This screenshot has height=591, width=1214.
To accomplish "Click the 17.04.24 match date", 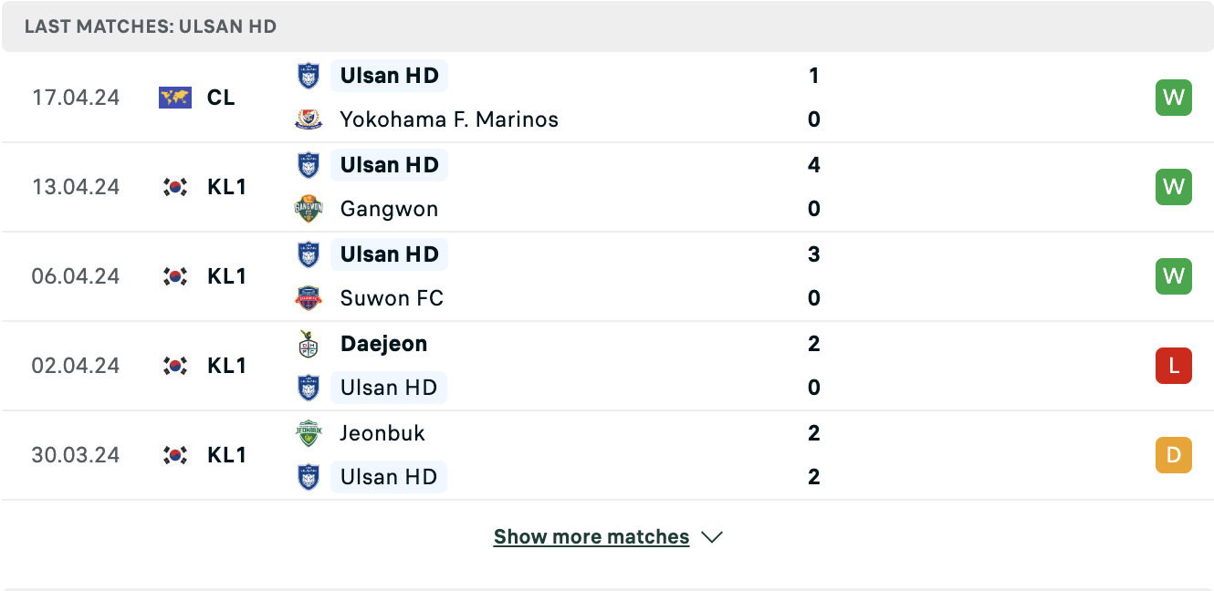I will pos(76,98).
